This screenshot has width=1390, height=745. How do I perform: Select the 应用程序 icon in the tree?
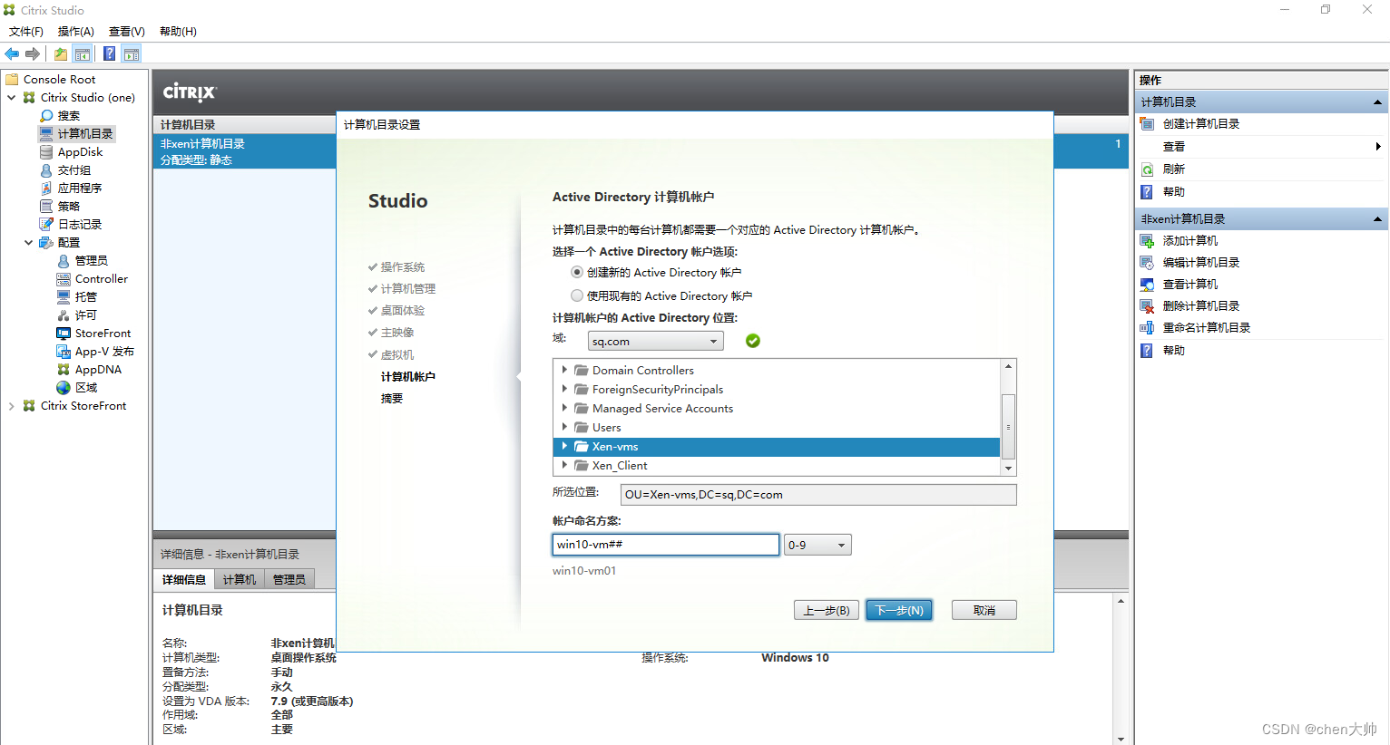46,189
